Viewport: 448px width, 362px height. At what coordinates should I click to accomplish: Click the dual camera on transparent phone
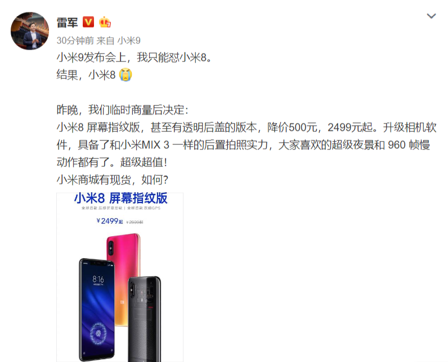[x=132, y=289]
